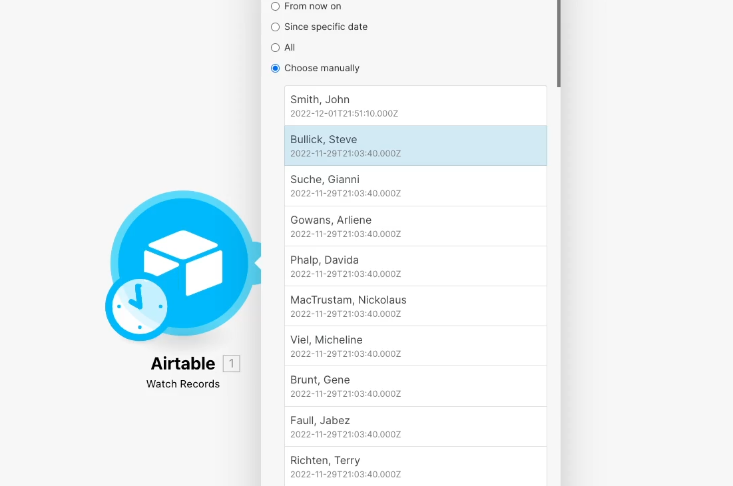Screen dimensions: 733x486
Task: Choose the 'Brunt, Gene' record
Action: tap(415, 386)
